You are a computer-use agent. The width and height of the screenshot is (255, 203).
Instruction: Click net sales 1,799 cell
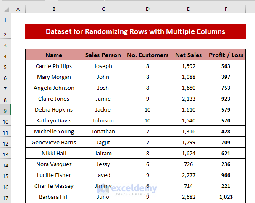(188, 142)
